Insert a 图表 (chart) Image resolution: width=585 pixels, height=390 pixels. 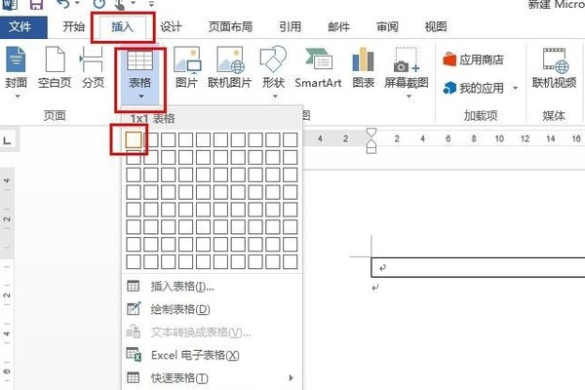363,67
